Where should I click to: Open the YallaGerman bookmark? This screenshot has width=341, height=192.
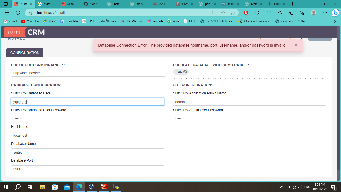(x=132, y=21)
